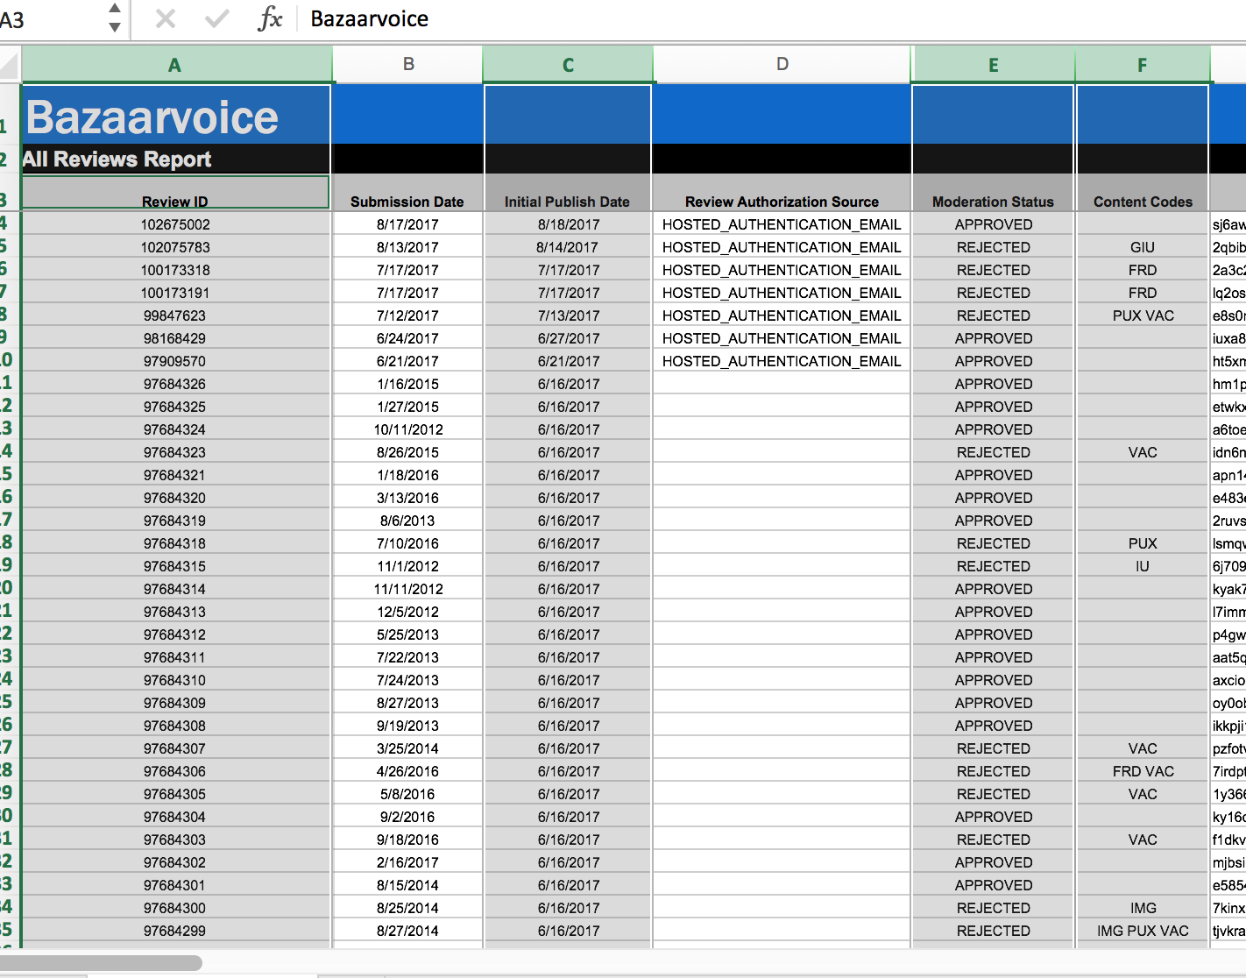Viewport: 1246px width, 978px height.
Task: Select column F header
Action: 1142,64
